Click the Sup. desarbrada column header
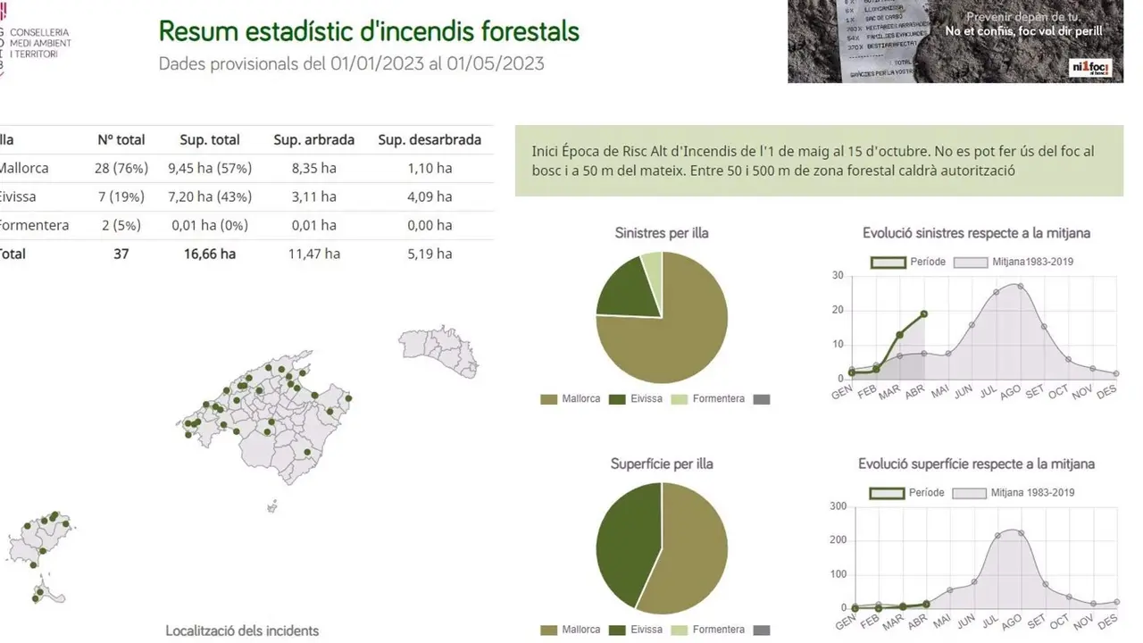 click(429, 139)
